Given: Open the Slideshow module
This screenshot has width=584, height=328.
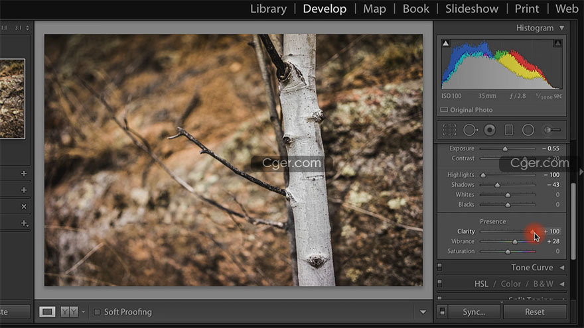Looking at the screenshot, I should coord(472,9).
